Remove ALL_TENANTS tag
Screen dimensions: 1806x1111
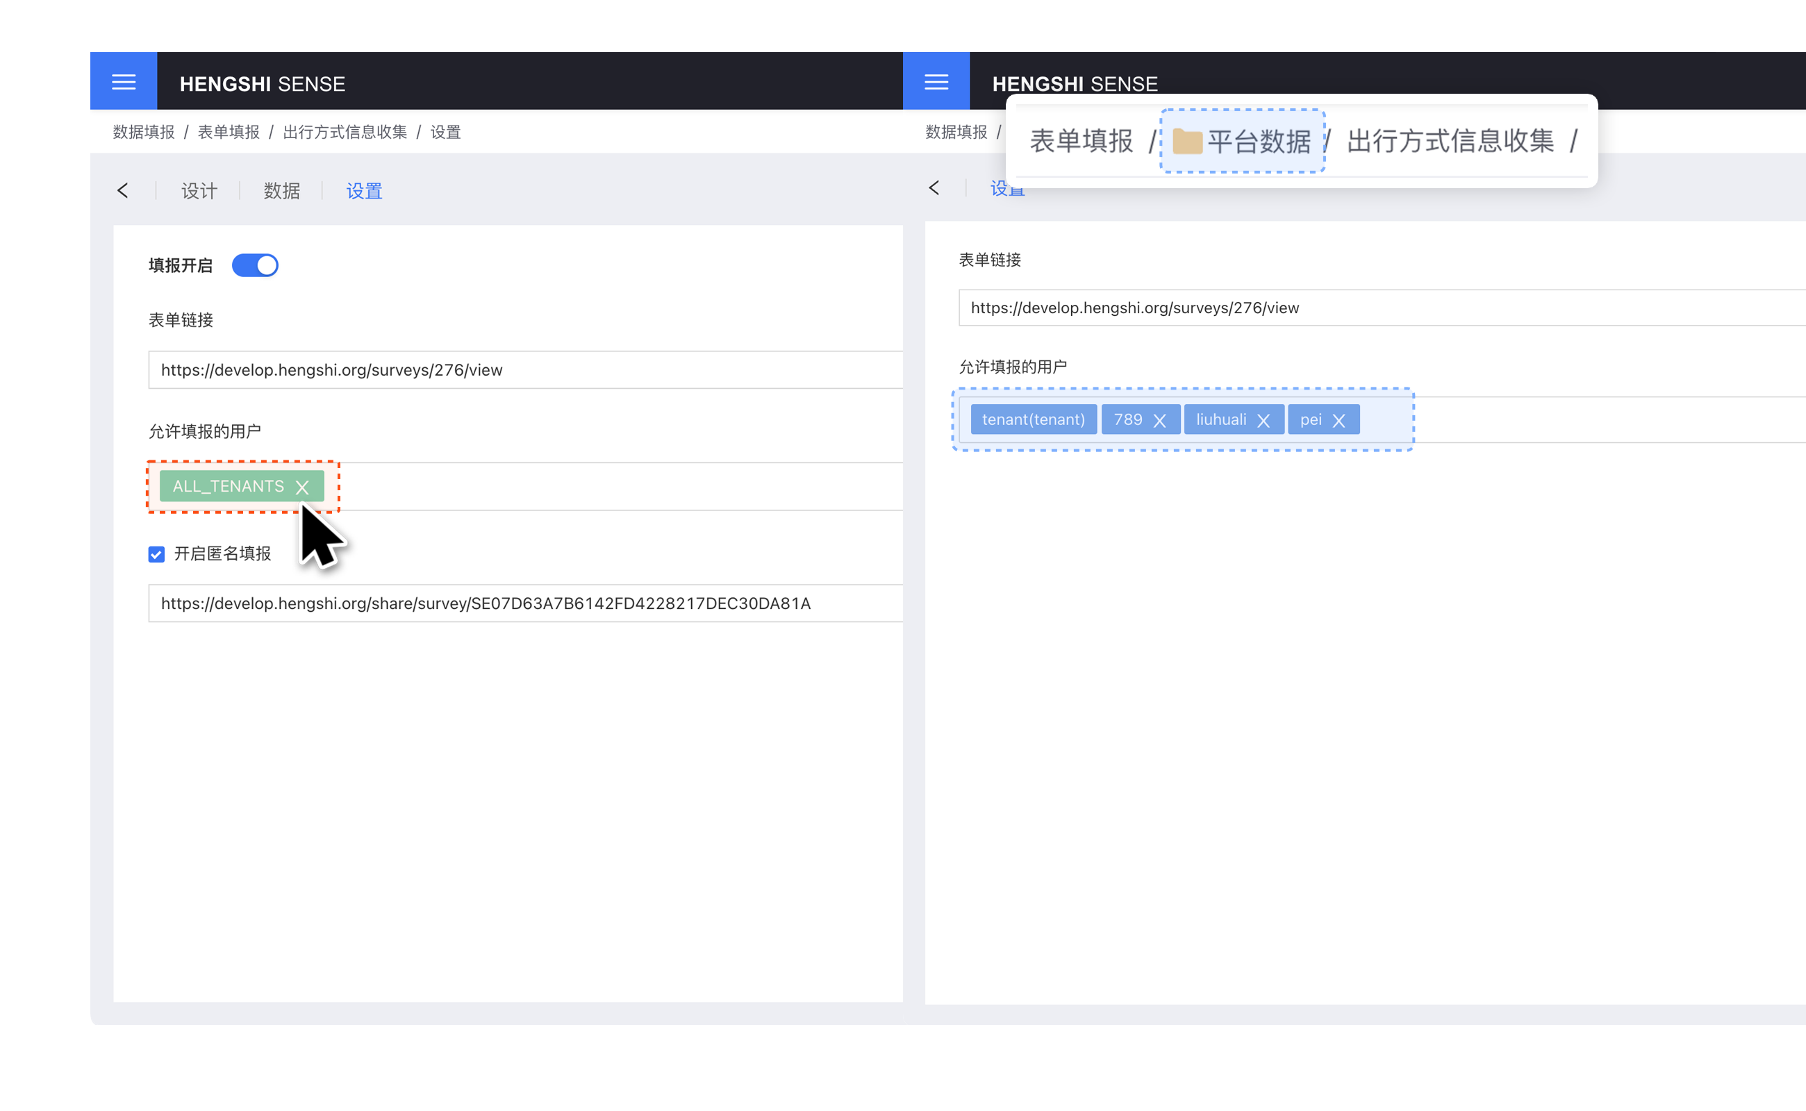(302, 487)
